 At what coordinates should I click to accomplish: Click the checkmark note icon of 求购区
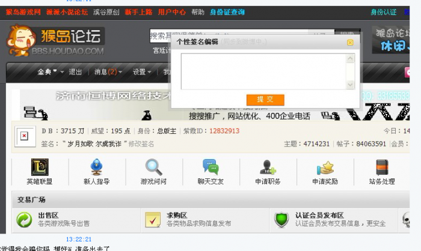click(153, 220)
